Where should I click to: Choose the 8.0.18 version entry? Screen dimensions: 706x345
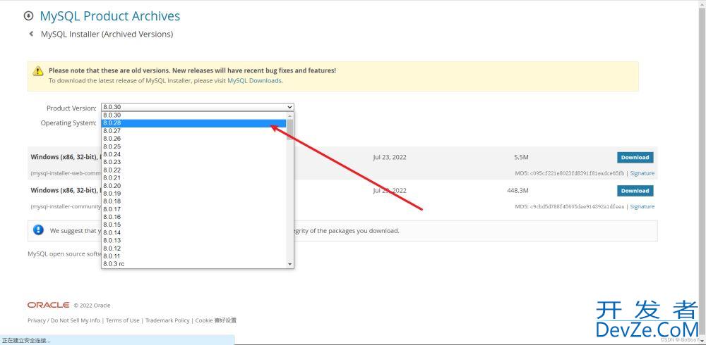193,201
